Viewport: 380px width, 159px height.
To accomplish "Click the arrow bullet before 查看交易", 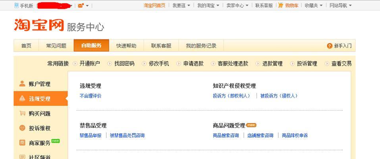I will click(x=327, y=64).
